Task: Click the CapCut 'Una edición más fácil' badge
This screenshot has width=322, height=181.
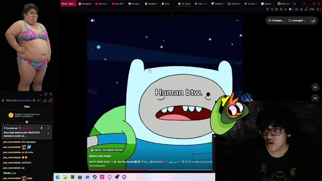Action: pos(107,150)
